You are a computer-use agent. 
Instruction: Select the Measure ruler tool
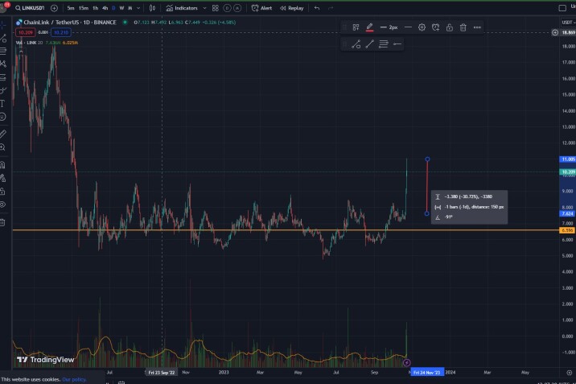pyautogui.click(x=3, y=134)
